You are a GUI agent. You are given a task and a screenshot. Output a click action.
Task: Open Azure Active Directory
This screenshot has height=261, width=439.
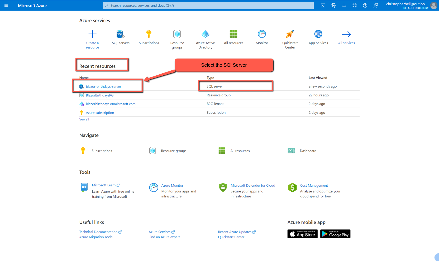[205, 34]
